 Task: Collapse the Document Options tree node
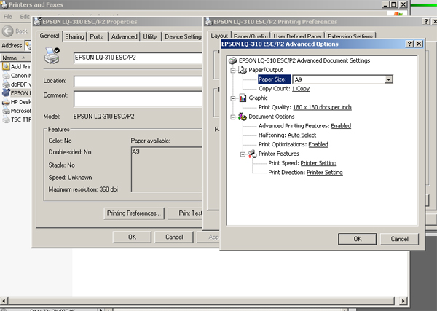[233, 117]
